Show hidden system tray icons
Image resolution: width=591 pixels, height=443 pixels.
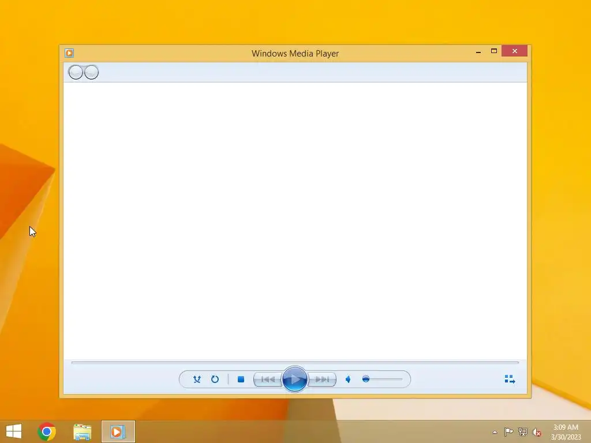coord(495,433)
